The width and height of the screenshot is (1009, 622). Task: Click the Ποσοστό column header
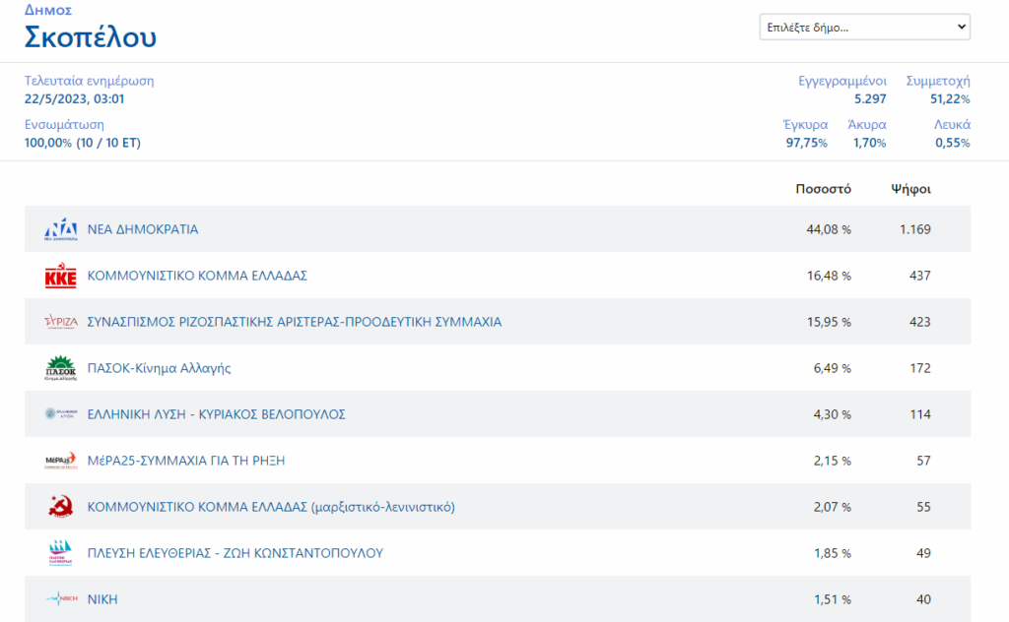pyautogui.click(x=823, y=189)
